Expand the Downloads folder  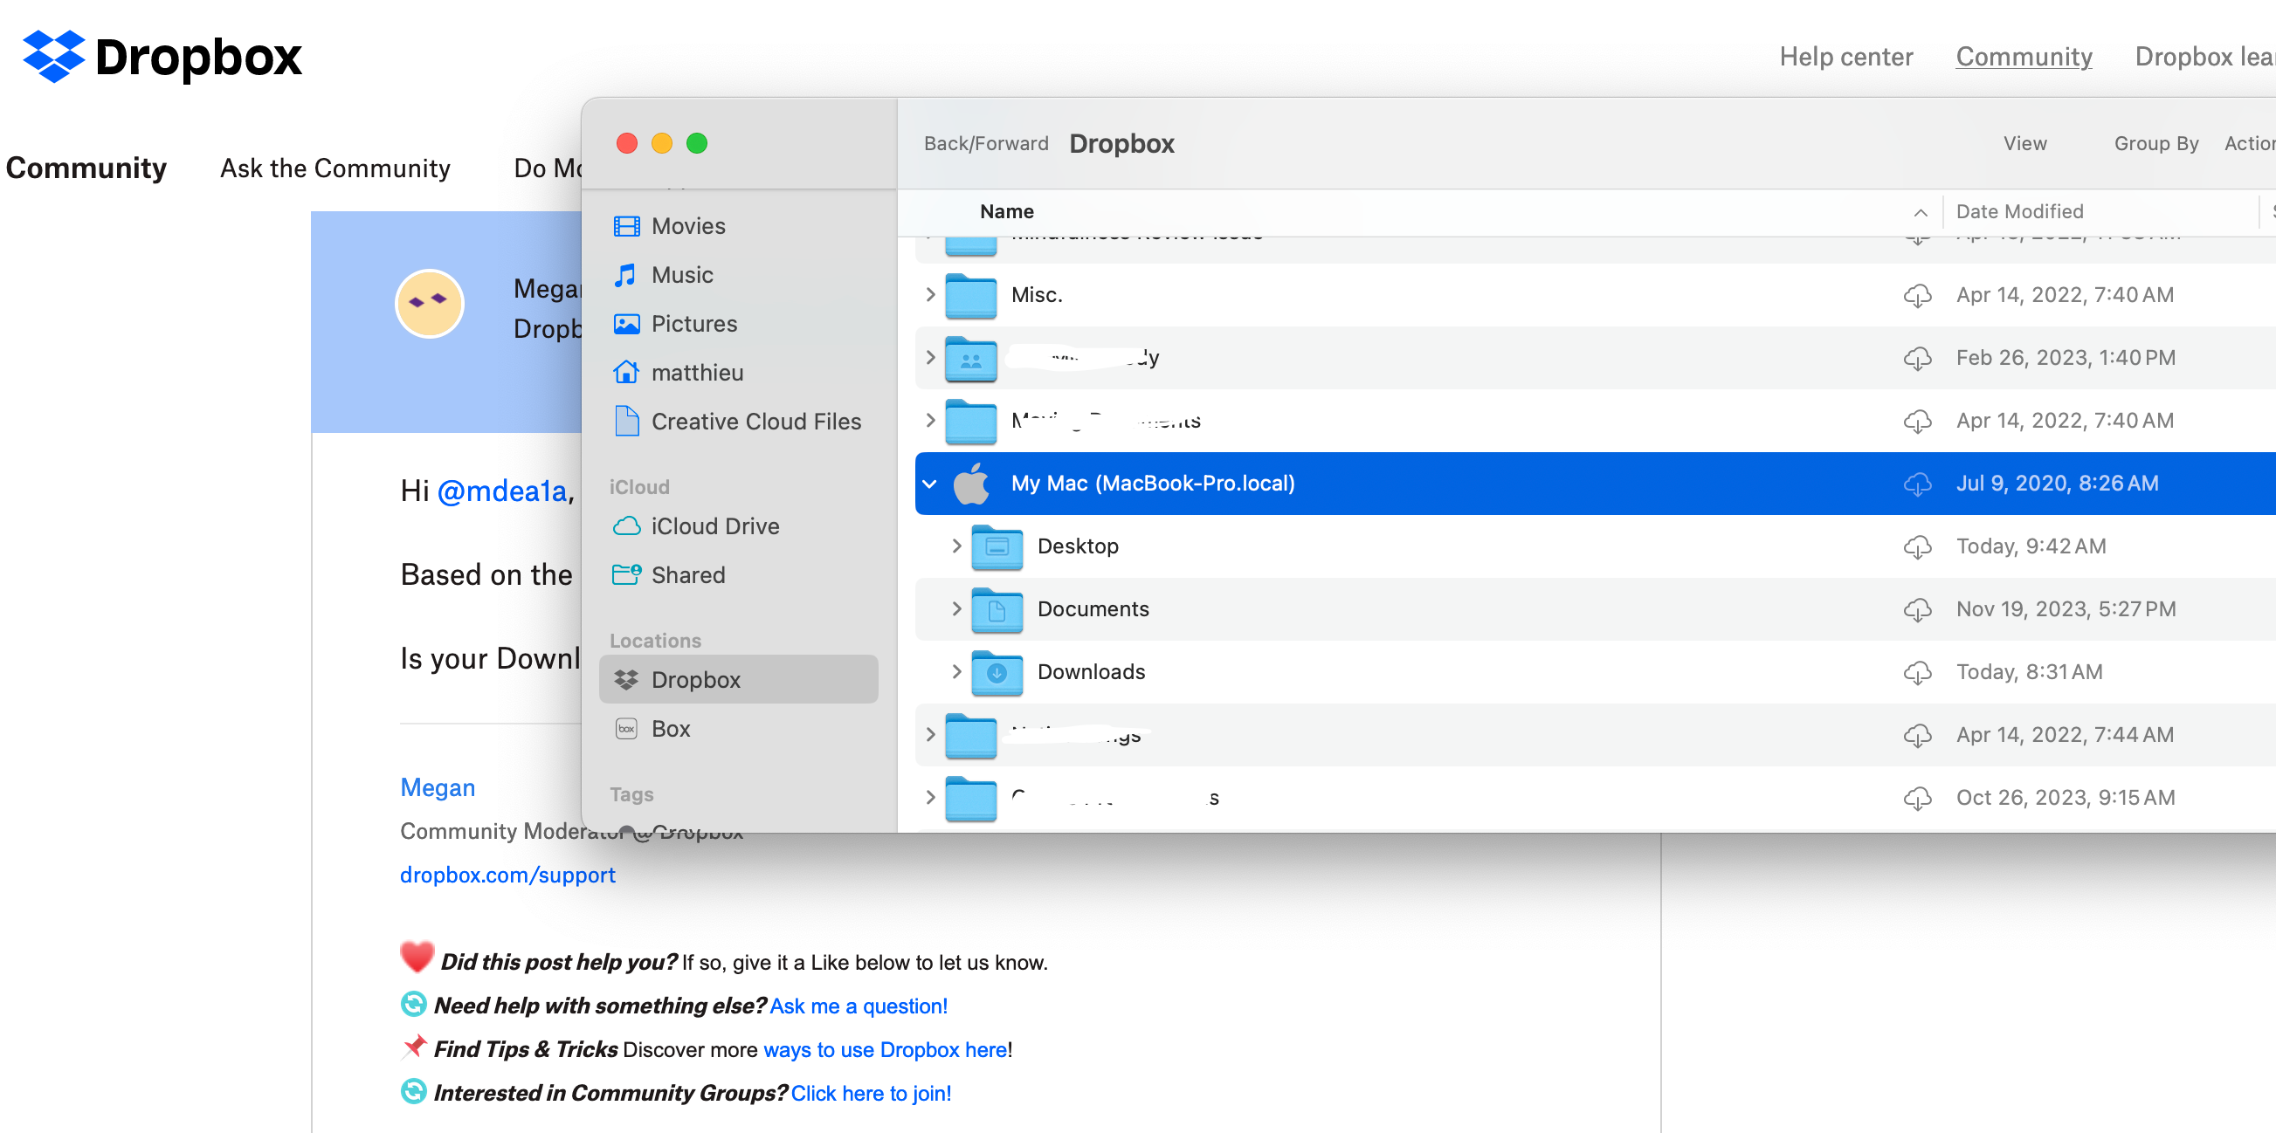click(x=956, y=671)
